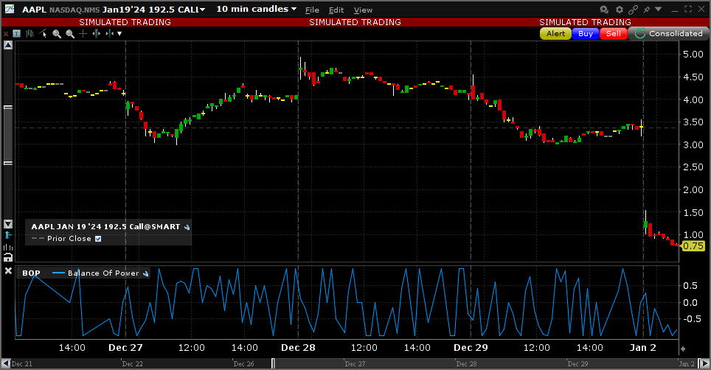Click the first magnifier zoom icon
711x370 pixels.
pos(57,33)
